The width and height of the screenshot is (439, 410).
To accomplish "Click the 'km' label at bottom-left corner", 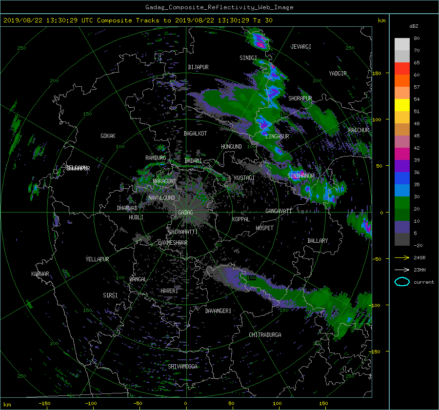I will click(7, 405).
